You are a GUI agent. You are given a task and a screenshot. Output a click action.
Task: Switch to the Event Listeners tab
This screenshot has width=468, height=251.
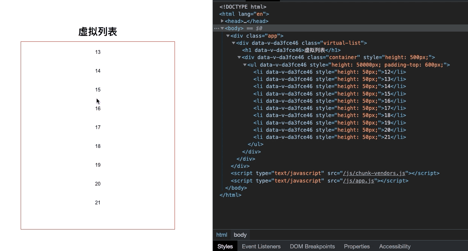click(x=261, y=246)
